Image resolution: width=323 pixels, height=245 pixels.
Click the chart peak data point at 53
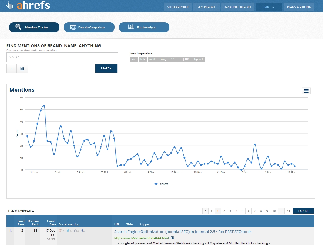[44, 106]
